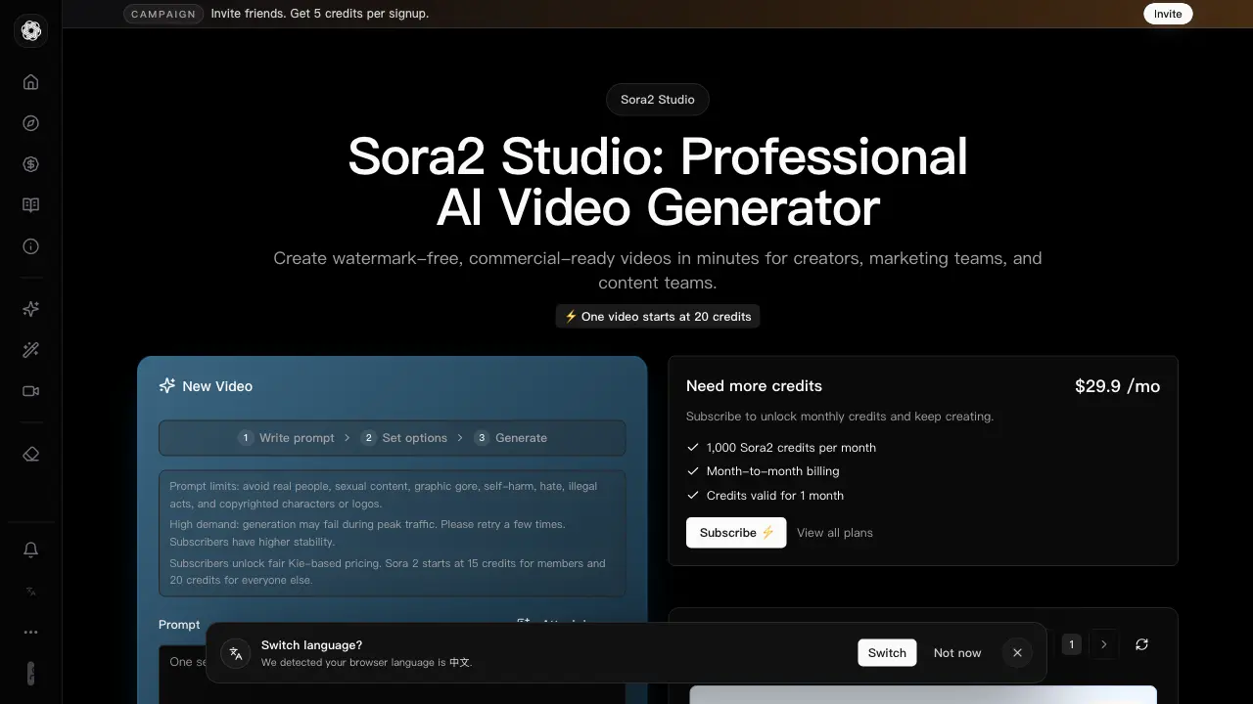Open sidebar language translate icon
The width and height of the screenshot is (1253, 704).
tap(31, 591)
